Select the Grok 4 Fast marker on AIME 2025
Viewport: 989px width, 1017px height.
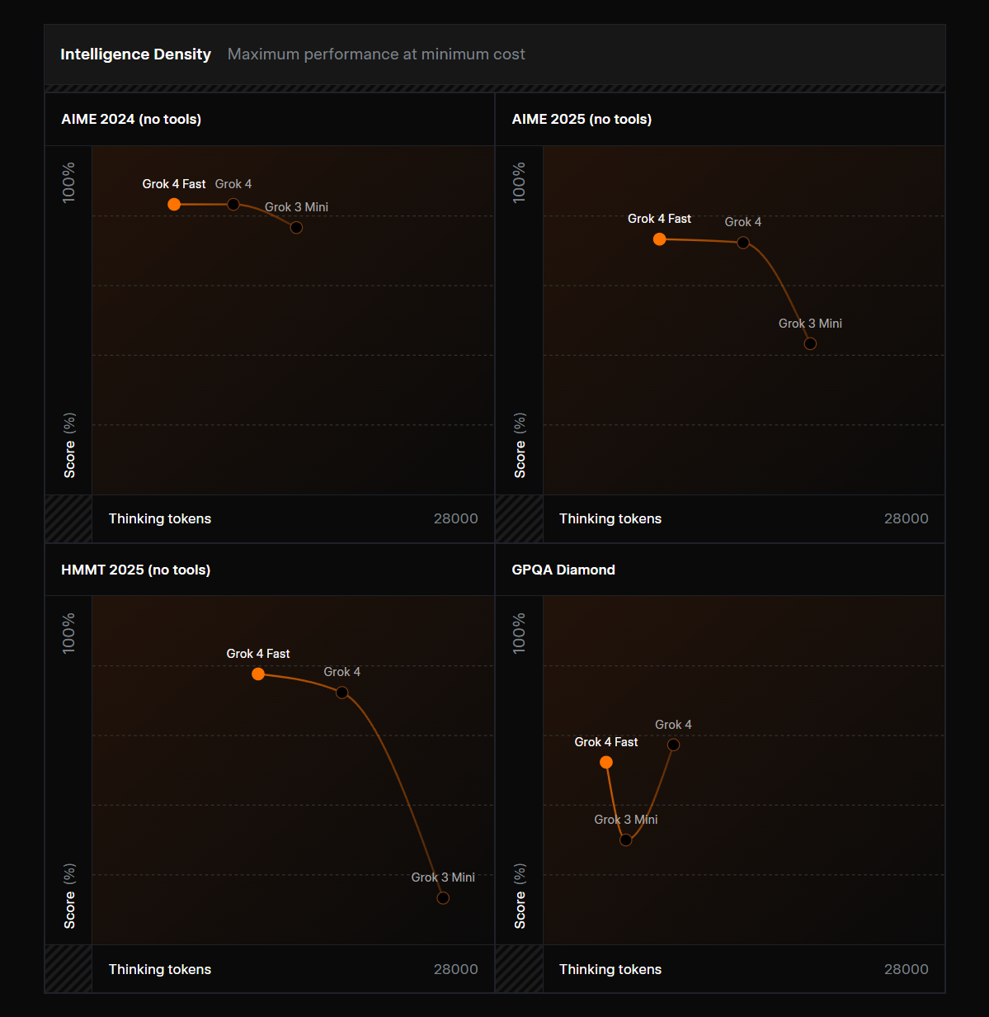pos(659,239)
